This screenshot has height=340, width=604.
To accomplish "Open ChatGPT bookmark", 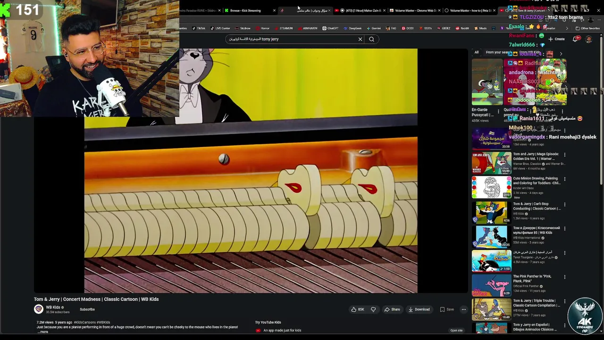I will pos(330,28).
